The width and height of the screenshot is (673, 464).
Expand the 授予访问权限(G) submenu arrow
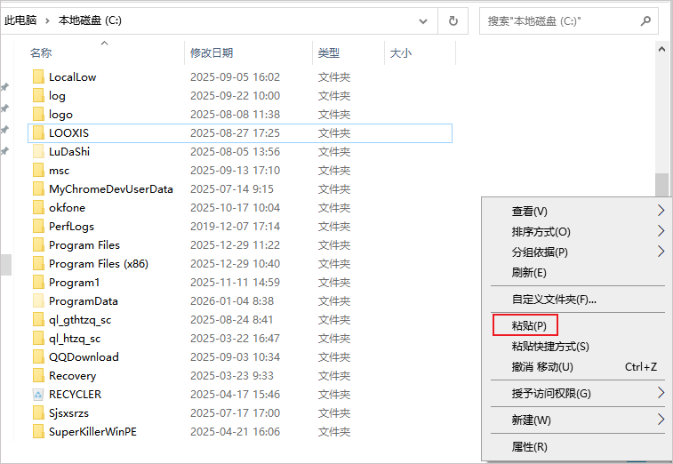[x=661, y=393]
